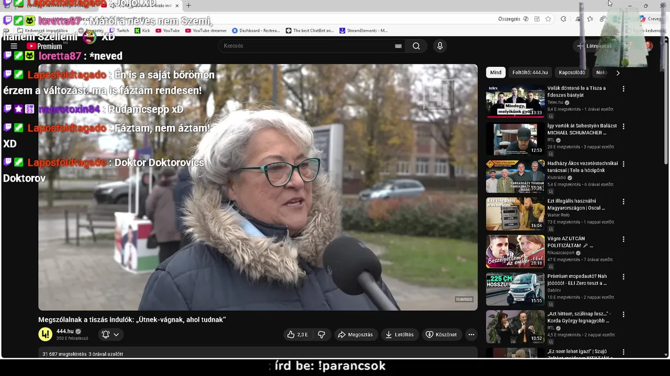670x376 pixels.
Task: Open the fókuszcsoport channel name
Action: pos(561,253)
